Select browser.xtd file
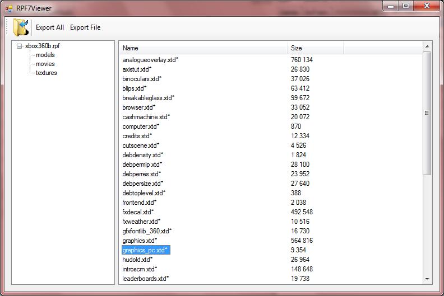Image resolution: width=444 pixels, height=296 pixels. (x=139, y=107)
